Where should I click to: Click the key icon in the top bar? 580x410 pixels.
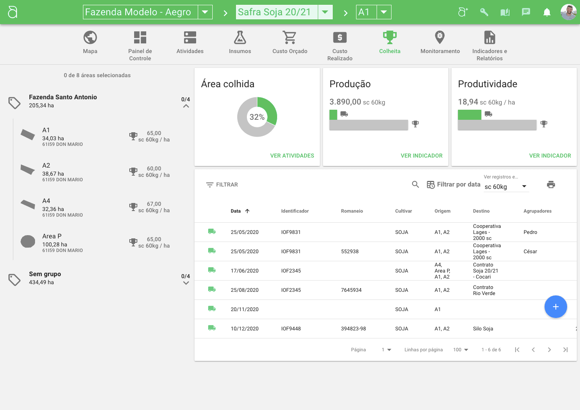484,12
